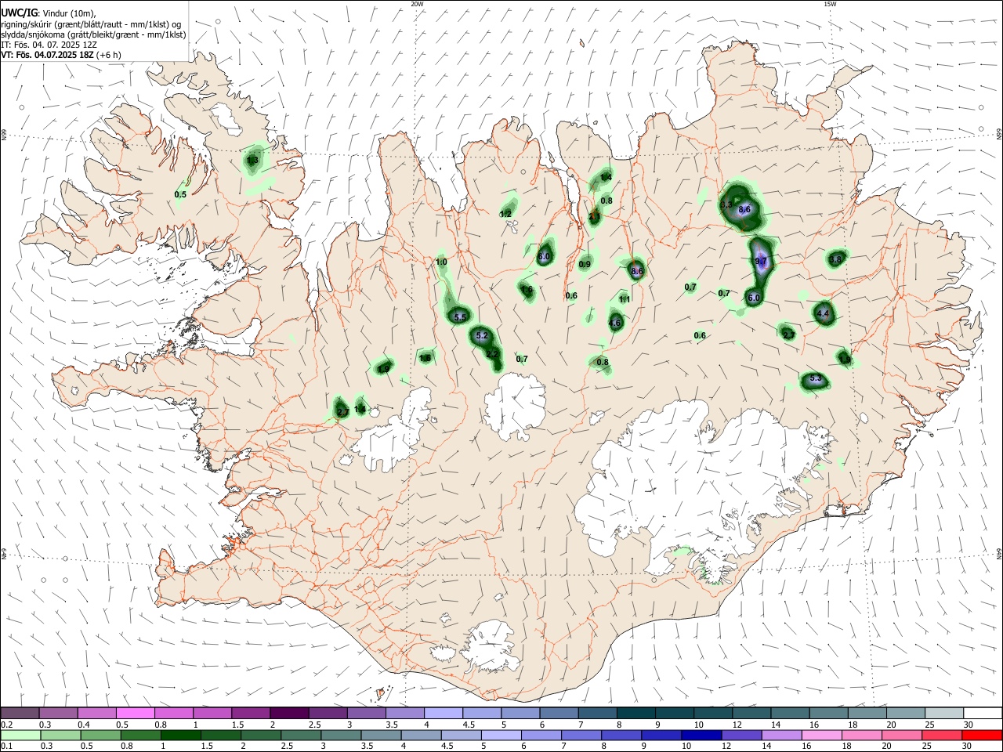Screen dimensions: 1003x752
Task: Click the violet 14 rain legend swatch
Action: (781, 736)
